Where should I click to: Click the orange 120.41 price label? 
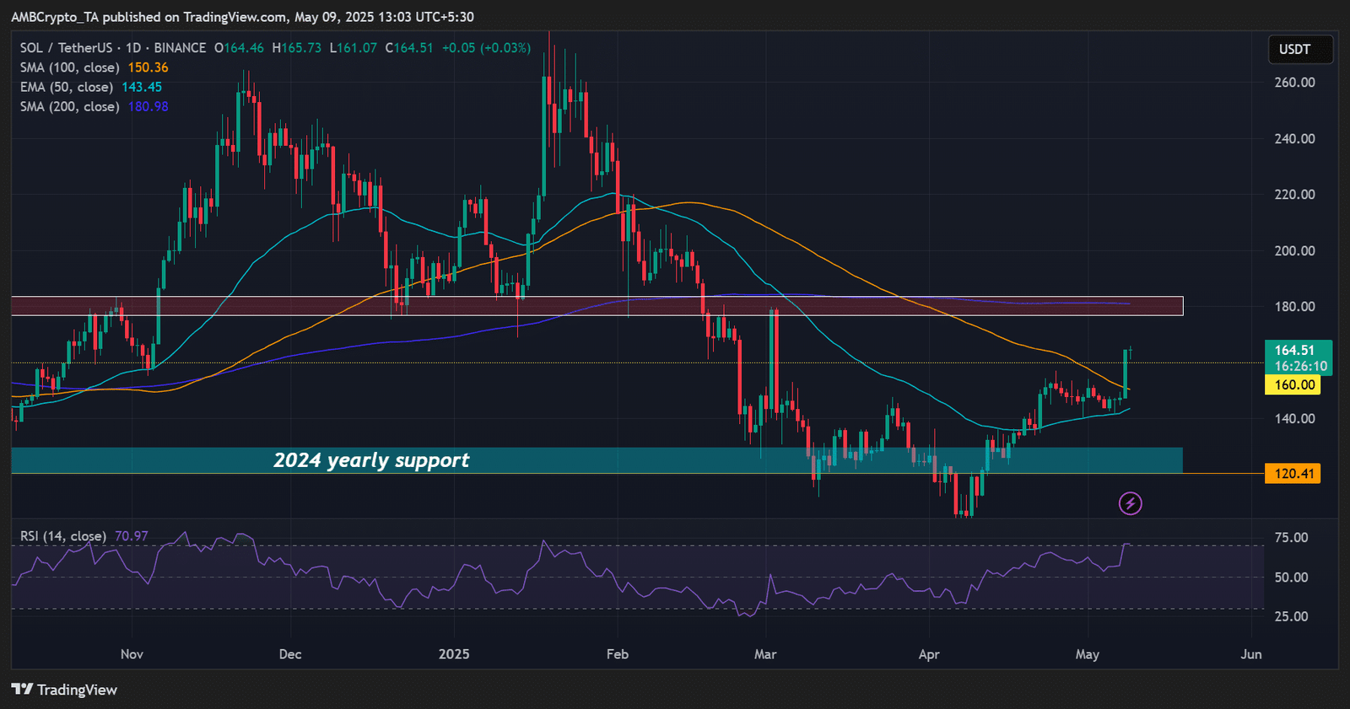tap(1293, 474)
